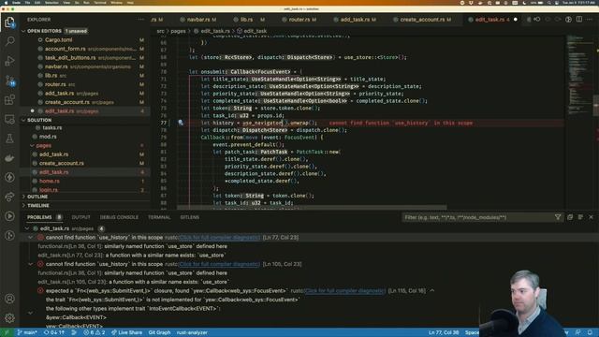This screenshot has width=599, height=337.
Task: Open the Docker whale view
Action: click(9, 158)
